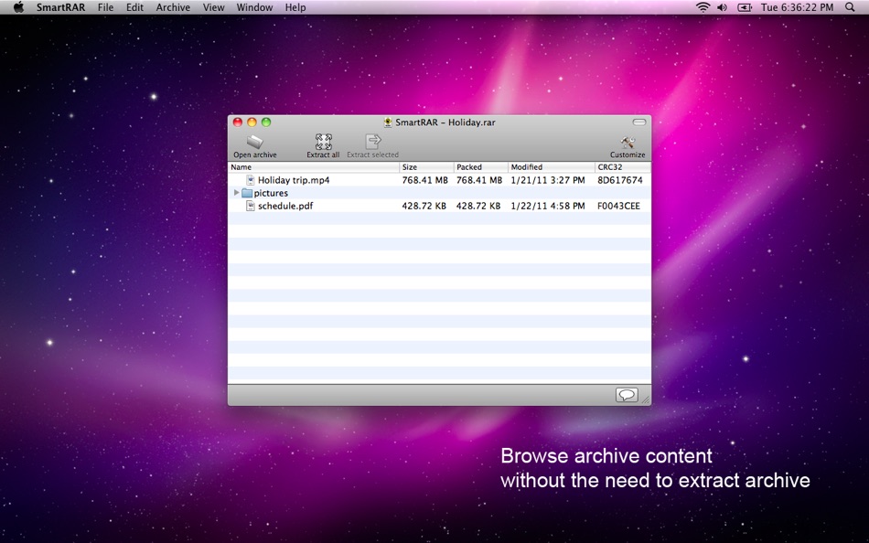
Task: Open the Edit menu
Action: pyautogui.click(x=134, y=7)
